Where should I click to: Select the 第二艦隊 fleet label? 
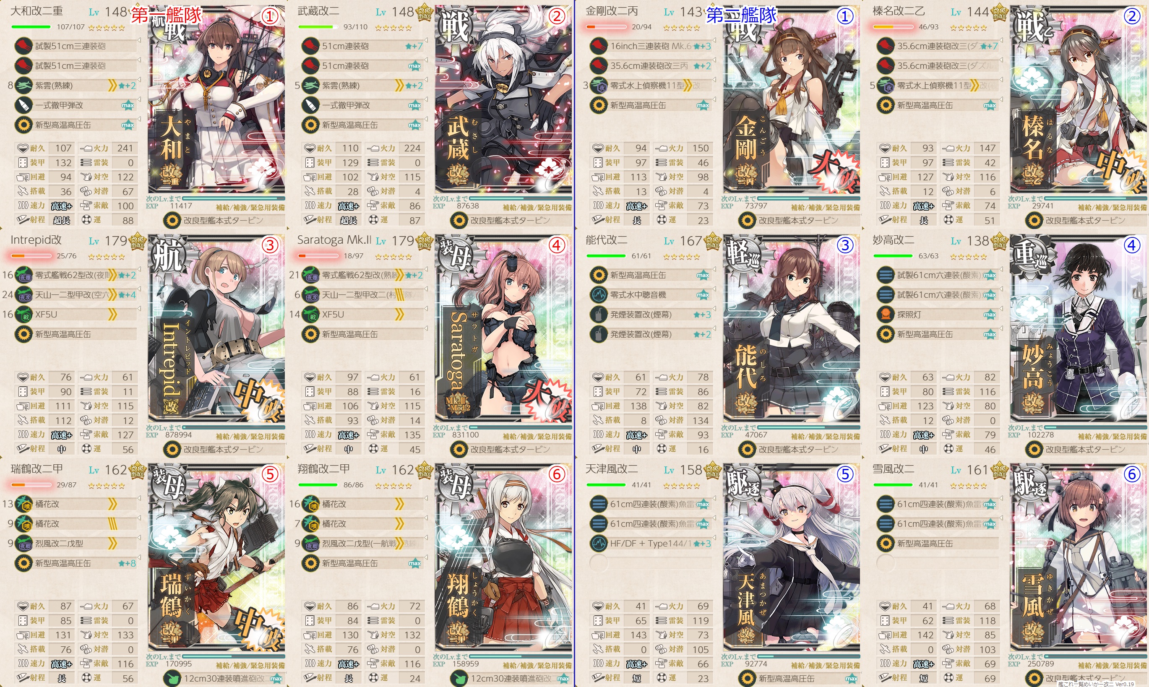coord(741,15)
